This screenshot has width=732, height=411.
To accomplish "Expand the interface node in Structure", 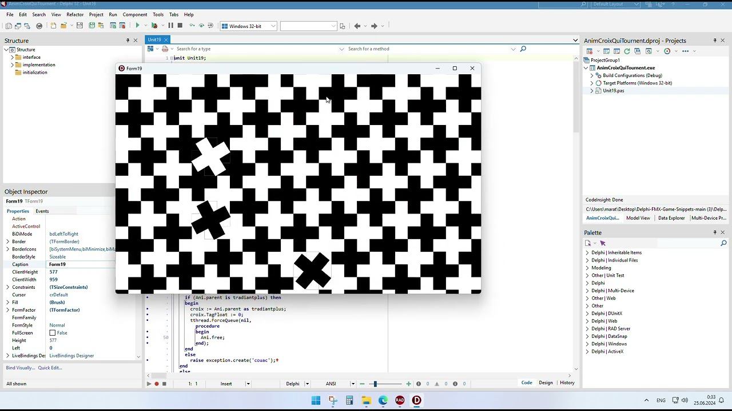I will point(12,57).
